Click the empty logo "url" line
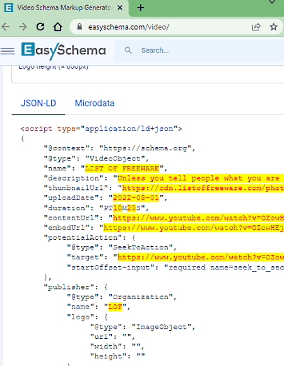284x366 pixels. click(x=112, y=336)
